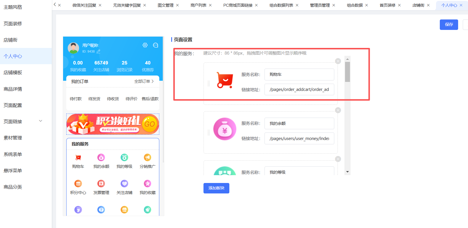Tap the 分销推广 megaphone icon

[147, 158]
